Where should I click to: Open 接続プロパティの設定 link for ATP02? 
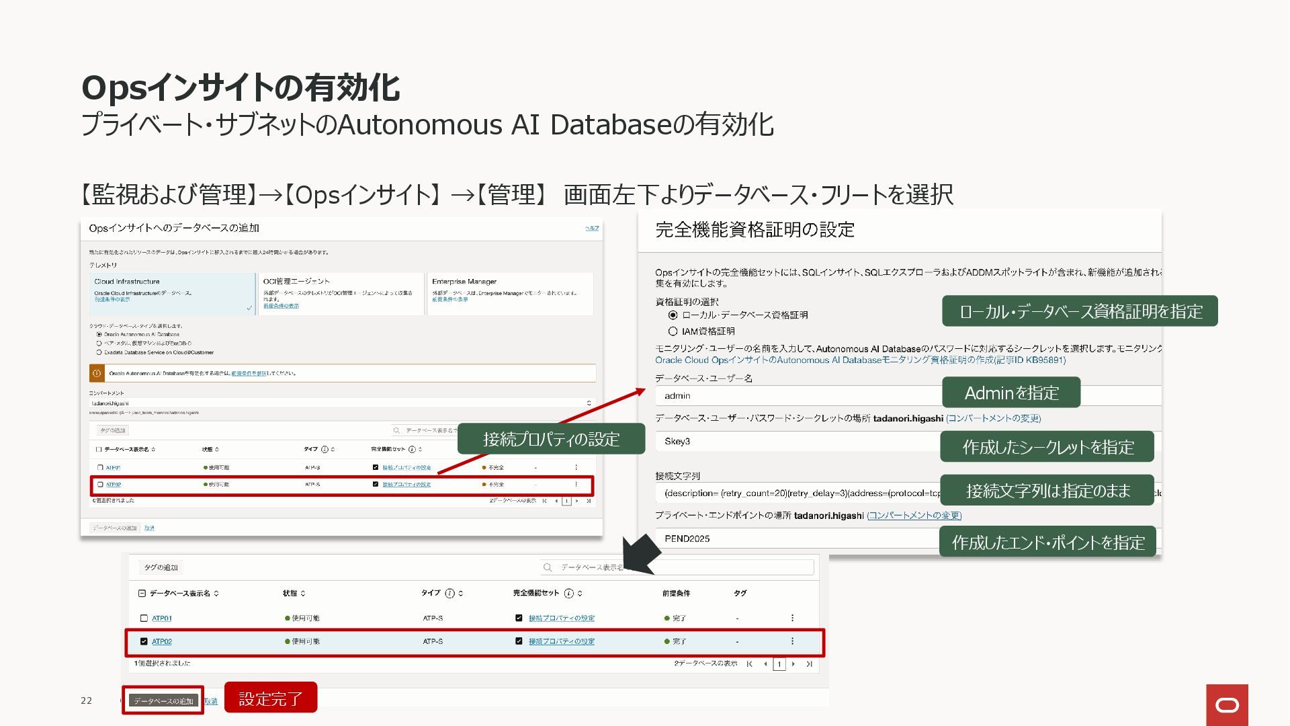[561, 641]
